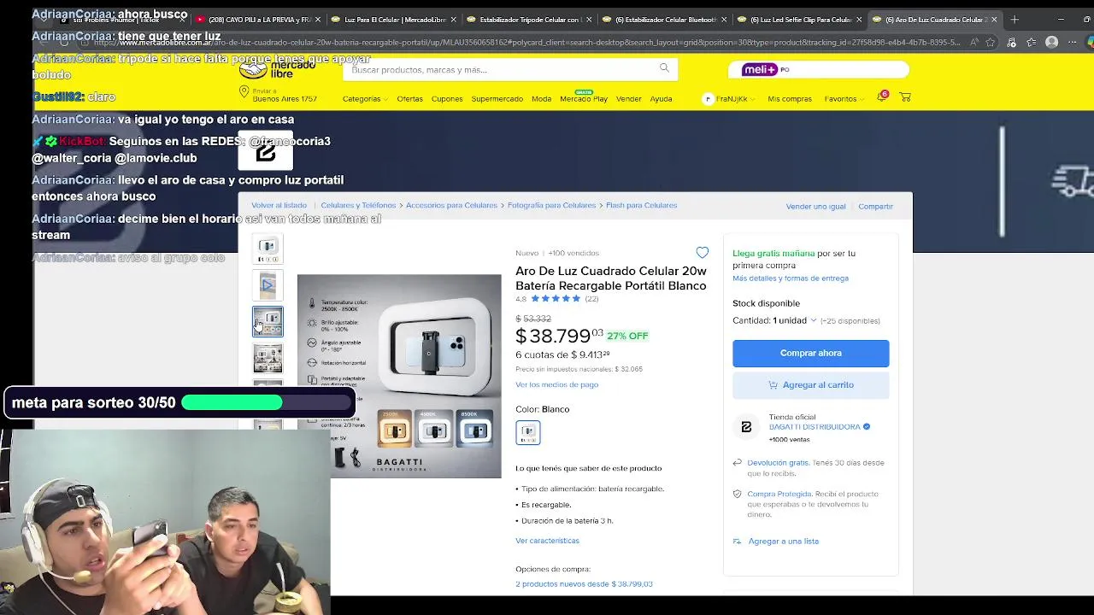This screenshot has width=1094, height=615.
Task: Open the shopping cart icon
Action: 905,98
